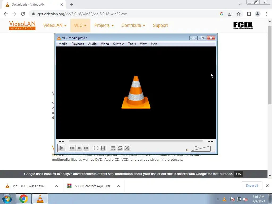Click the elapsed time label in VLC

[62, 141]
